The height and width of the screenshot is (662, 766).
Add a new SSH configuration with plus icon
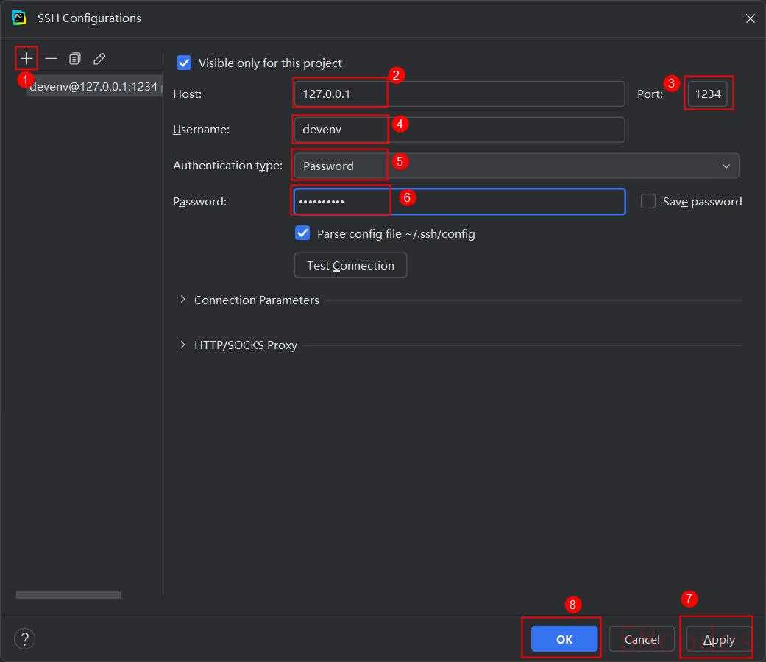(x=26, y=59)
